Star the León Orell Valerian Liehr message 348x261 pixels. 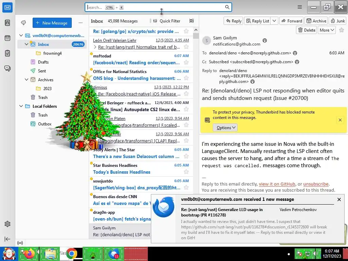[186, 47]
